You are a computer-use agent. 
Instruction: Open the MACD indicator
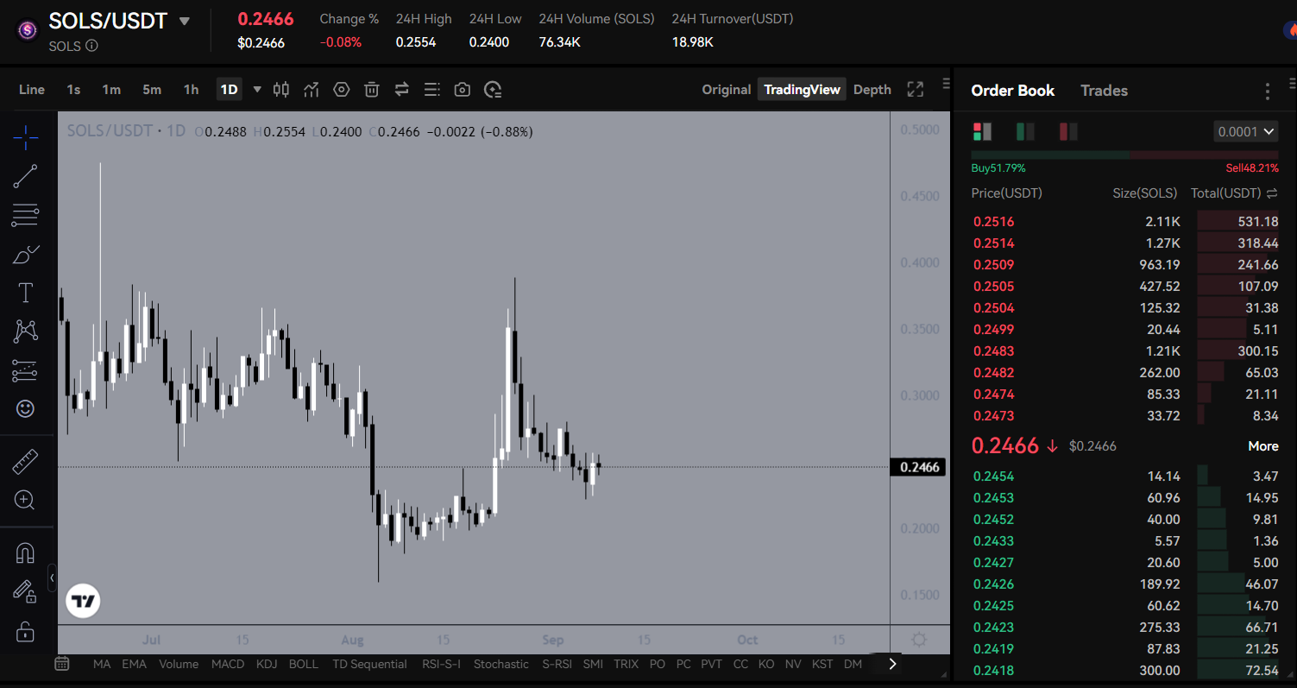click(x=227, y=664)
